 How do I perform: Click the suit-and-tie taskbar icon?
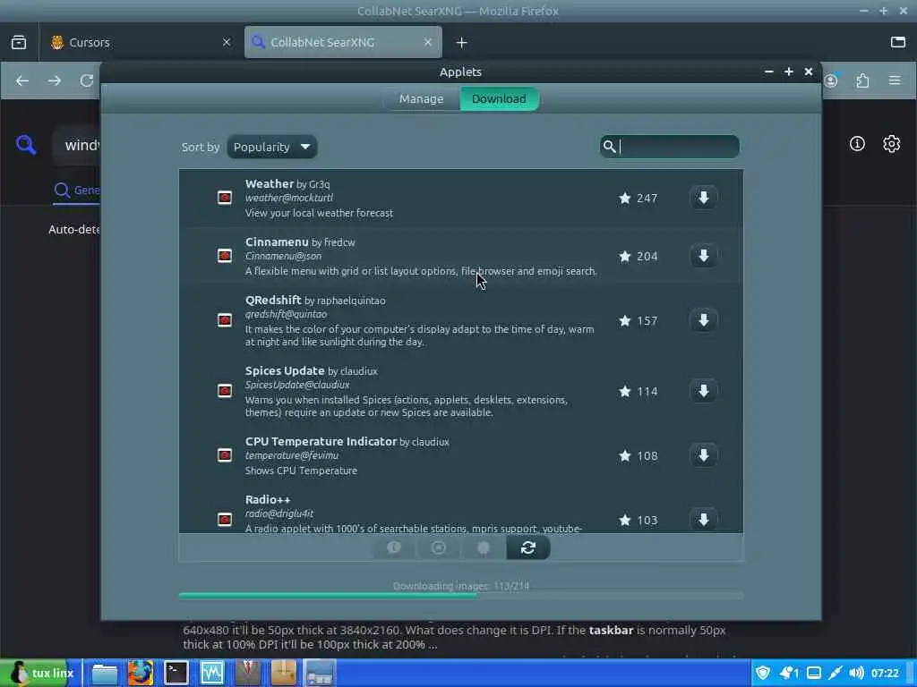pyautogui.click(x=248, y=673)
